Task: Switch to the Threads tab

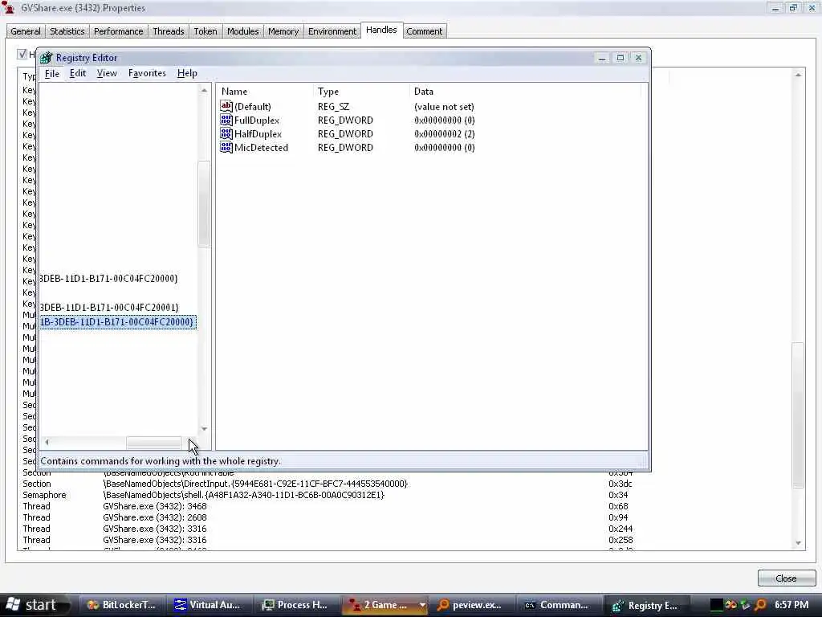Action: 169,31
